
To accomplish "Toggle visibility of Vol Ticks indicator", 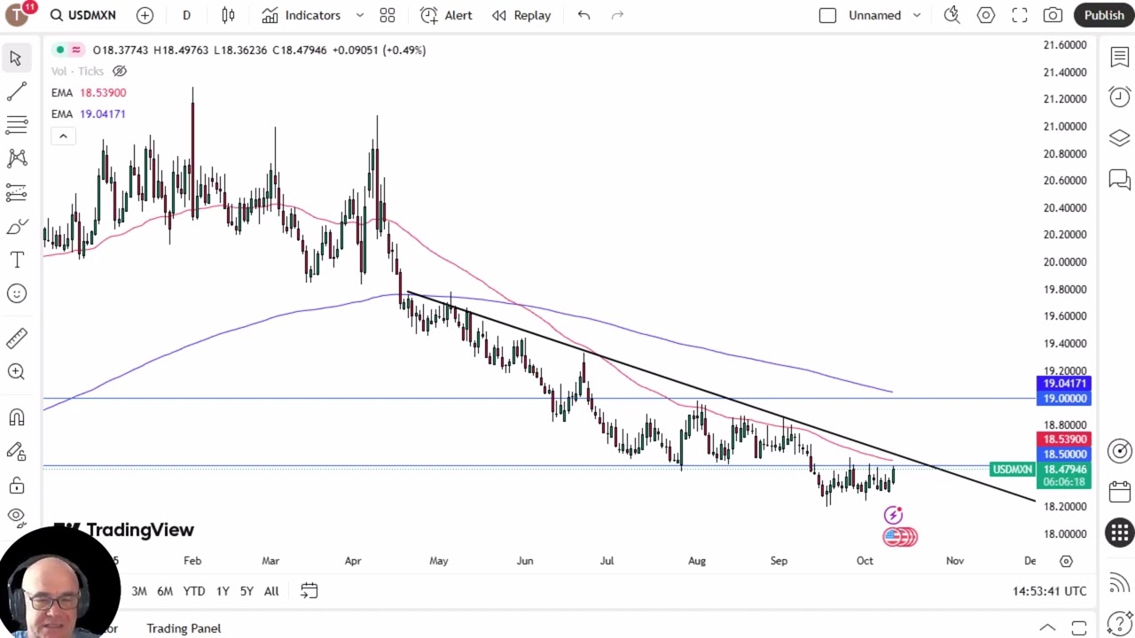I will tap(120, 71).
